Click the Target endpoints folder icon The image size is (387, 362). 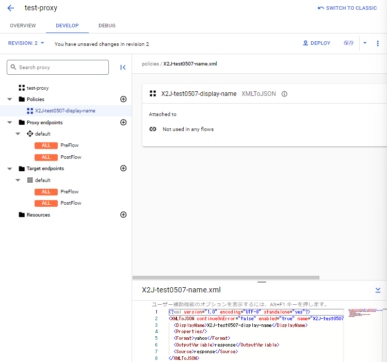tap(22, 169)
